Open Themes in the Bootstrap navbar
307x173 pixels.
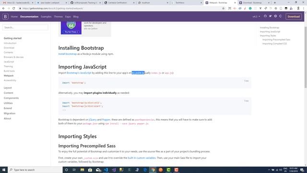point(59,17)
